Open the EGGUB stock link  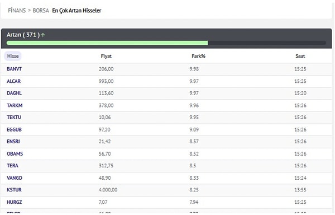tap(14, 129)
